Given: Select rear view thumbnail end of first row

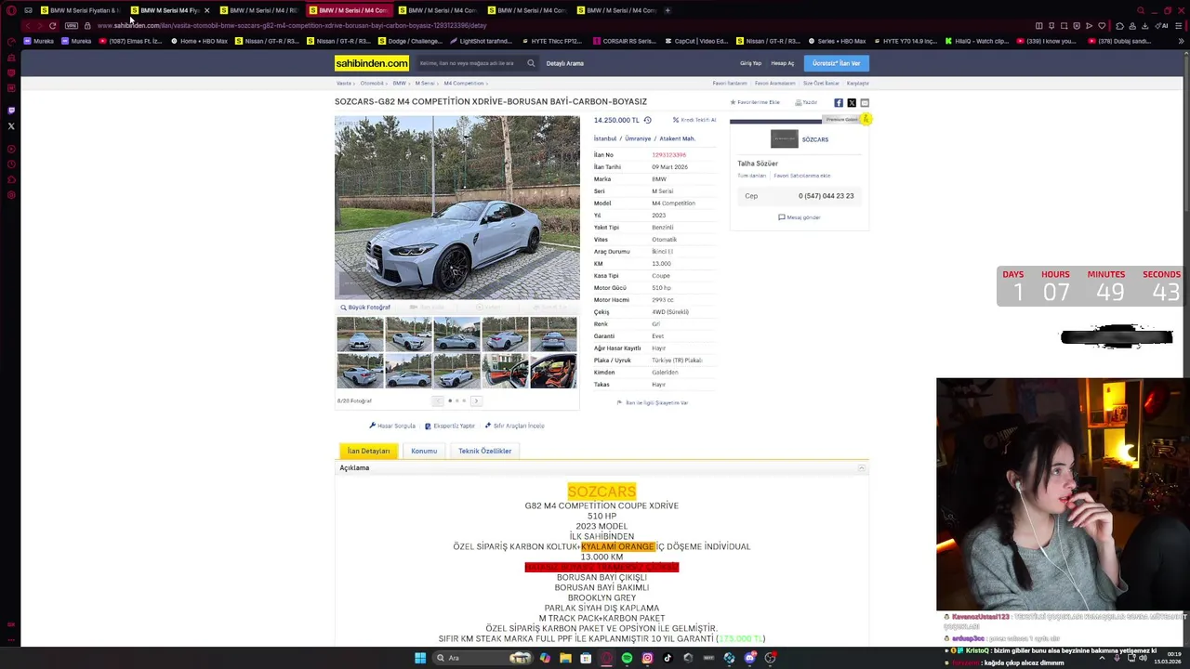Looking at the screenshot, I should 553,334.
